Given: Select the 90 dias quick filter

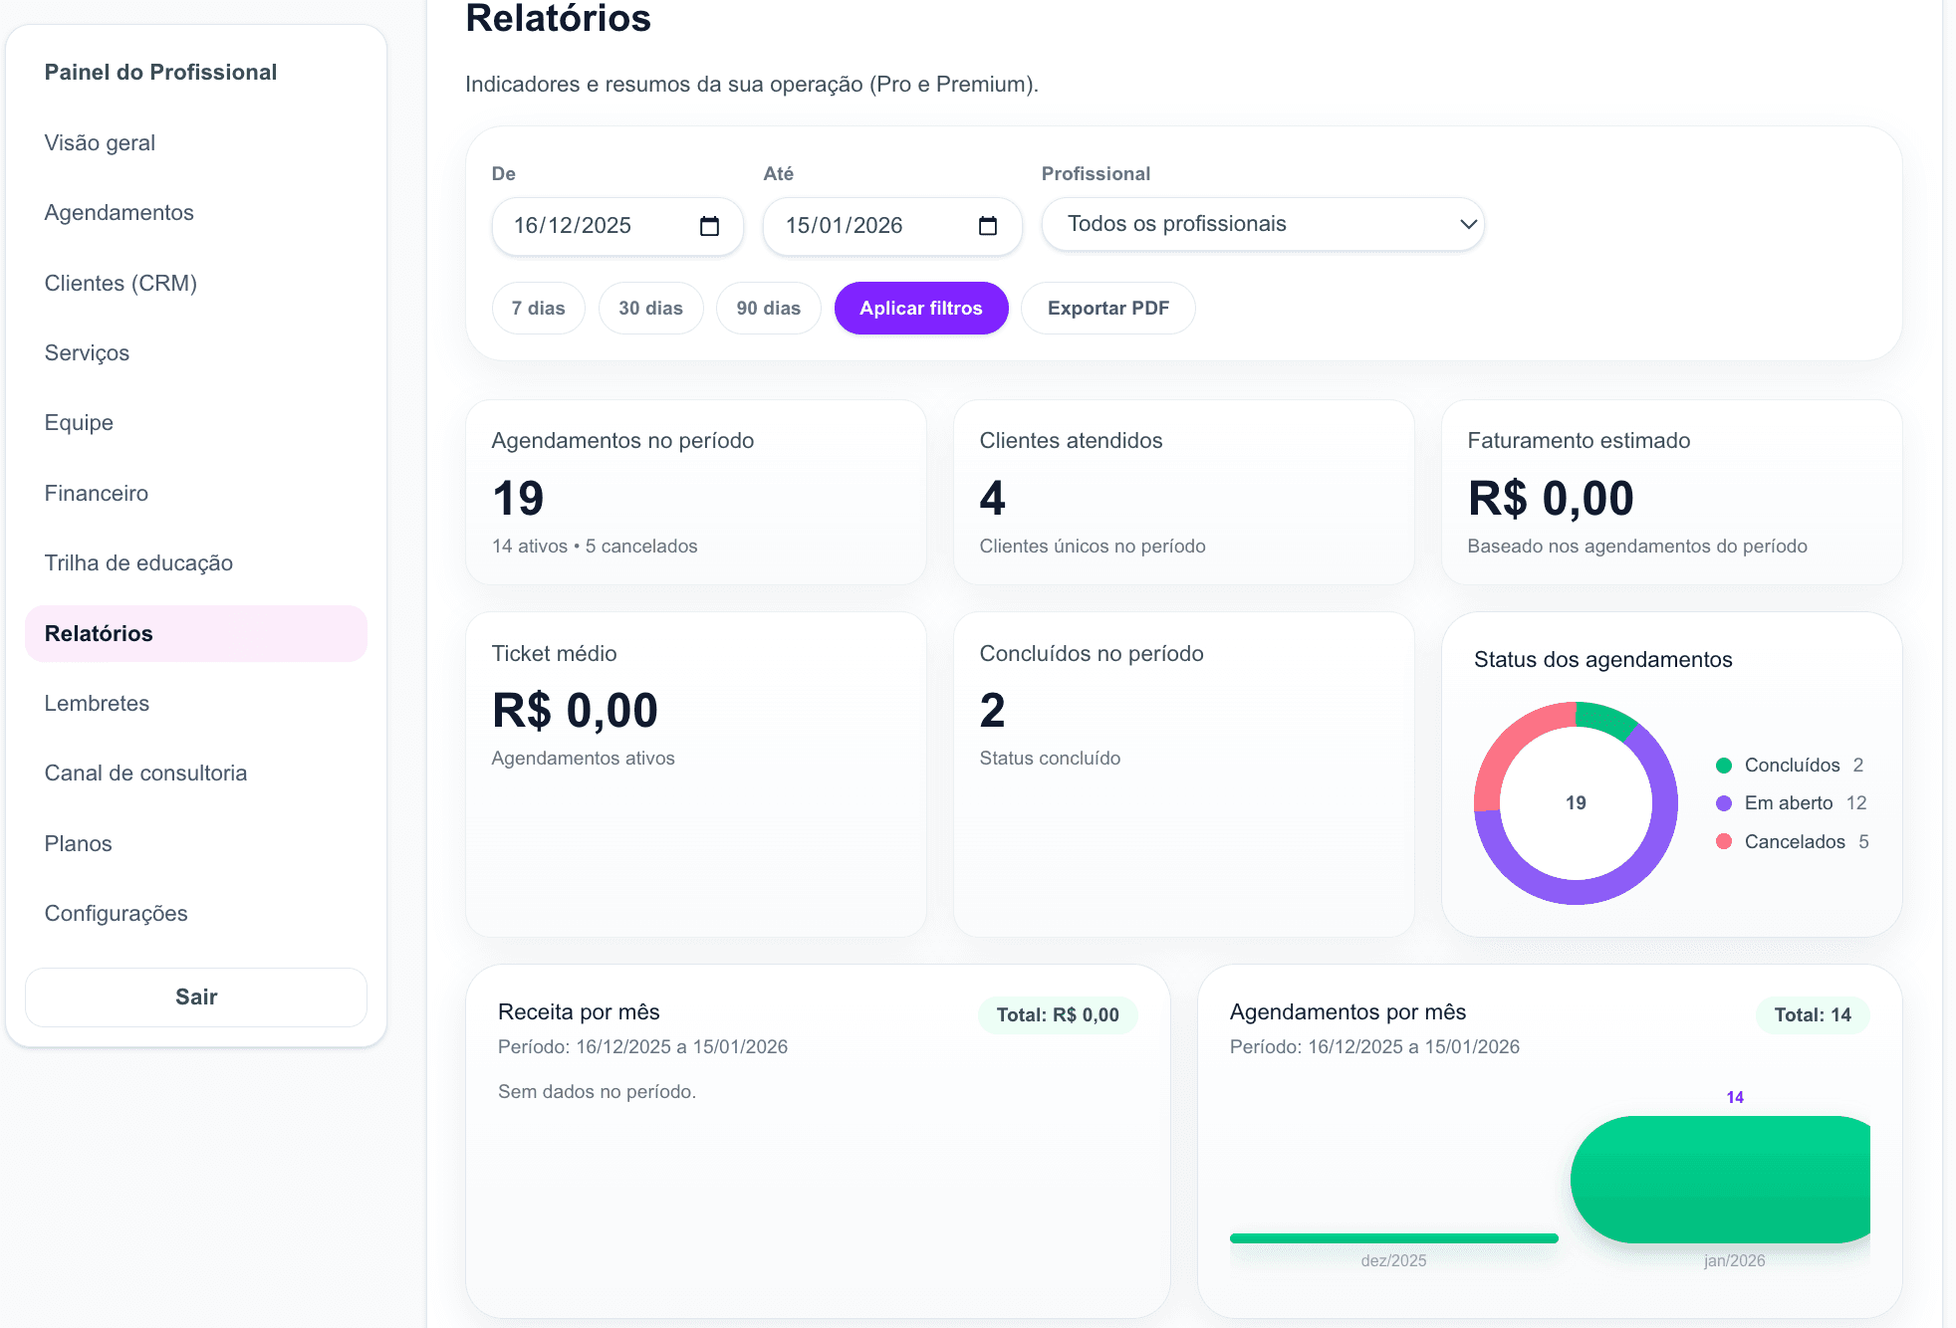Looking at the screenshot, I should [x=768, y=309].
